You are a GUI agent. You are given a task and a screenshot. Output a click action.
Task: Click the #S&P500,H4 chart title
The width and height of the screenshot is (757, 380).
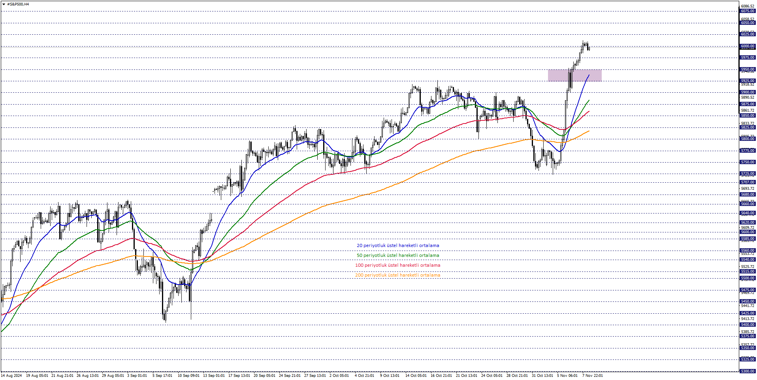[x=18, y=4]
